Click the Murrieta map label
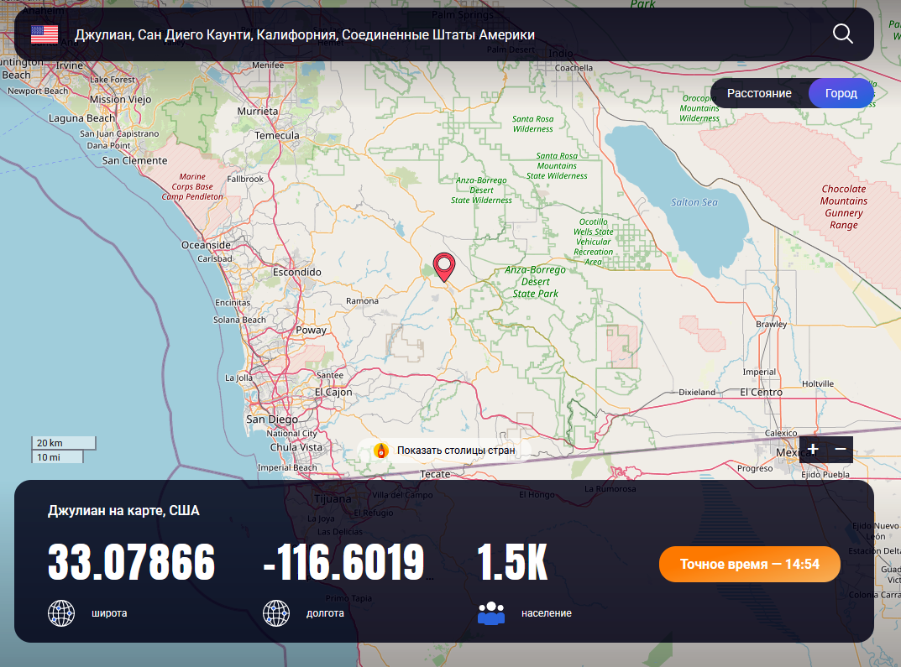 coord(258,111)
